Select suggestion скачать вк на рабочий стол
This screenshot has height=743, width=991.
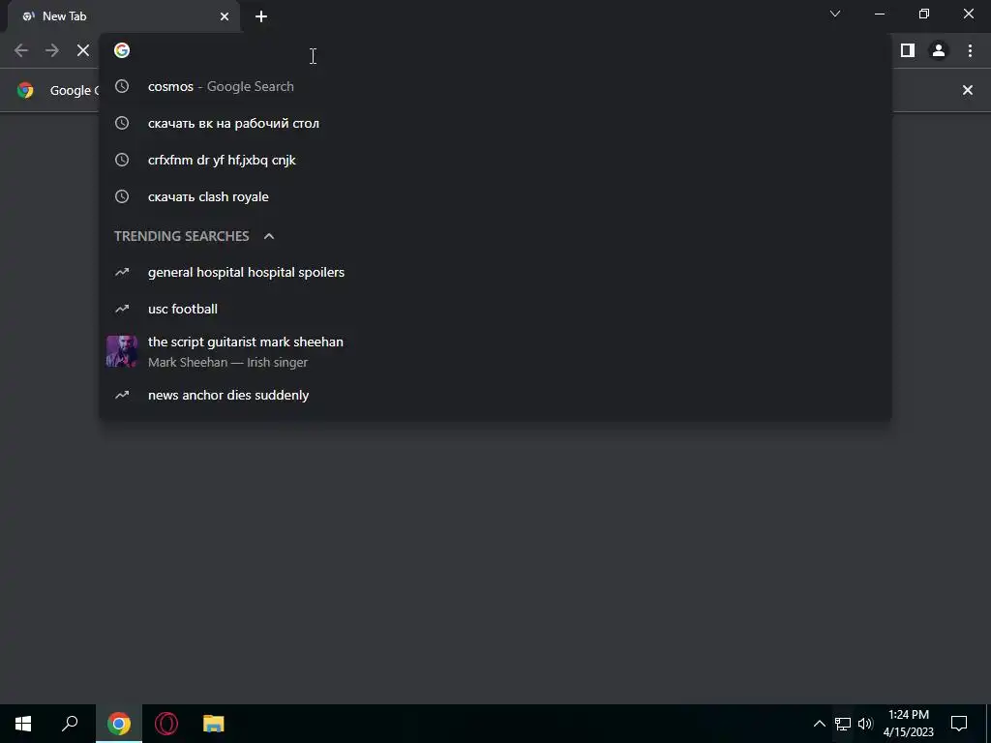pyautogui.click(x=495, y=123)
